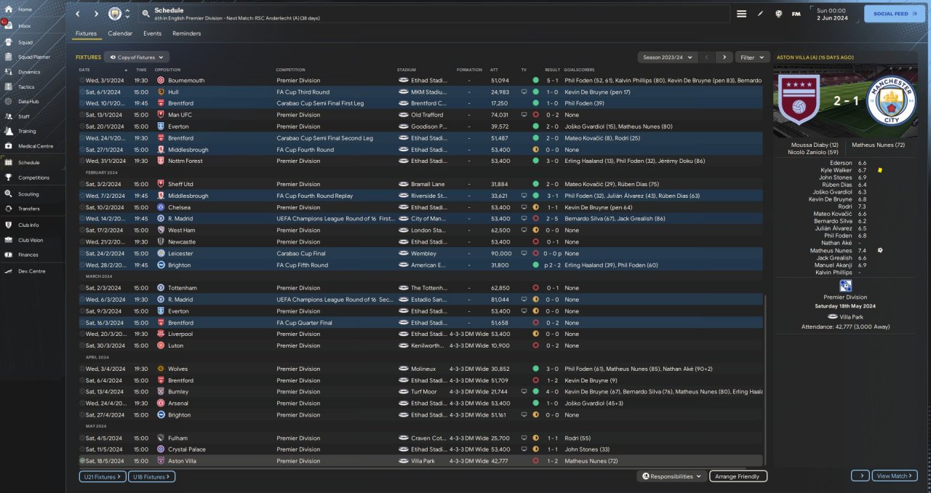Screen dimensions: 931x493
Task: Open Competitions from the sidebar
Action: pos(33,177)
